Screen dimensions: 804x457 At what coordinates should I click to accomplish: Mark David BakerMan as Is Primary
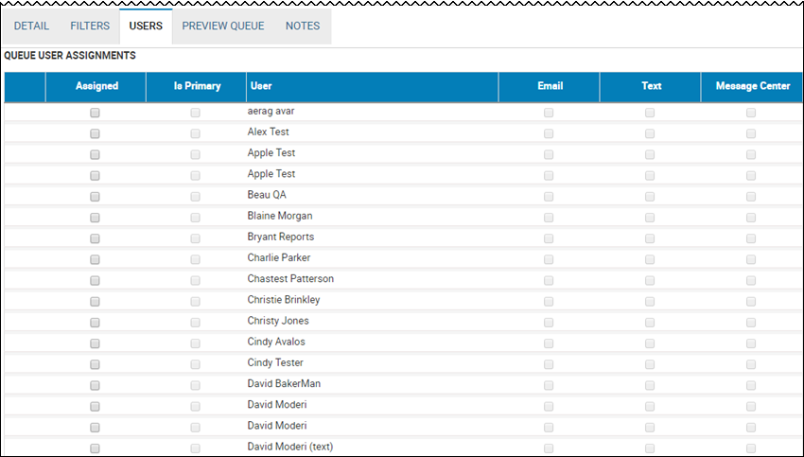click(x=196, y=386)
